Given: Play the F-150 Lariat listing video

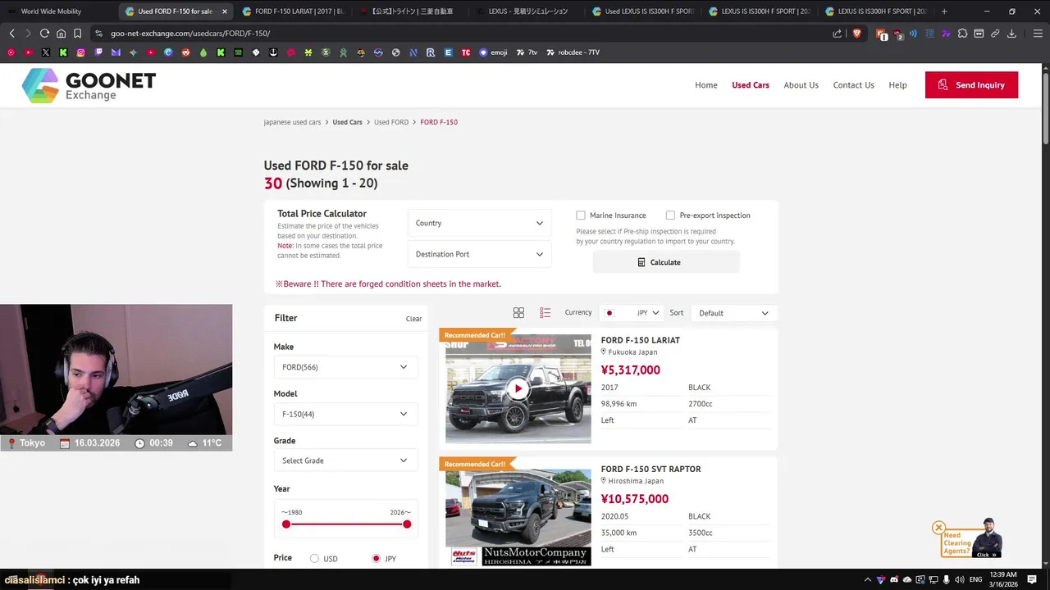Looking at the screenshot, I should (518, 389).
